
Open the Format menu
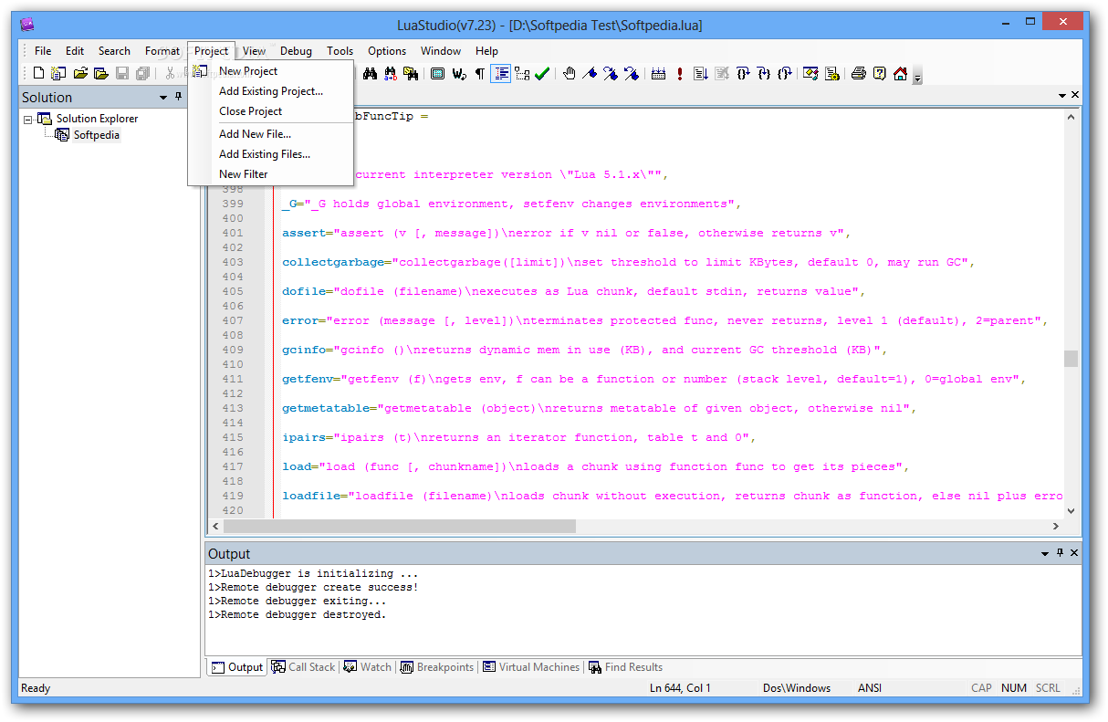162,51
